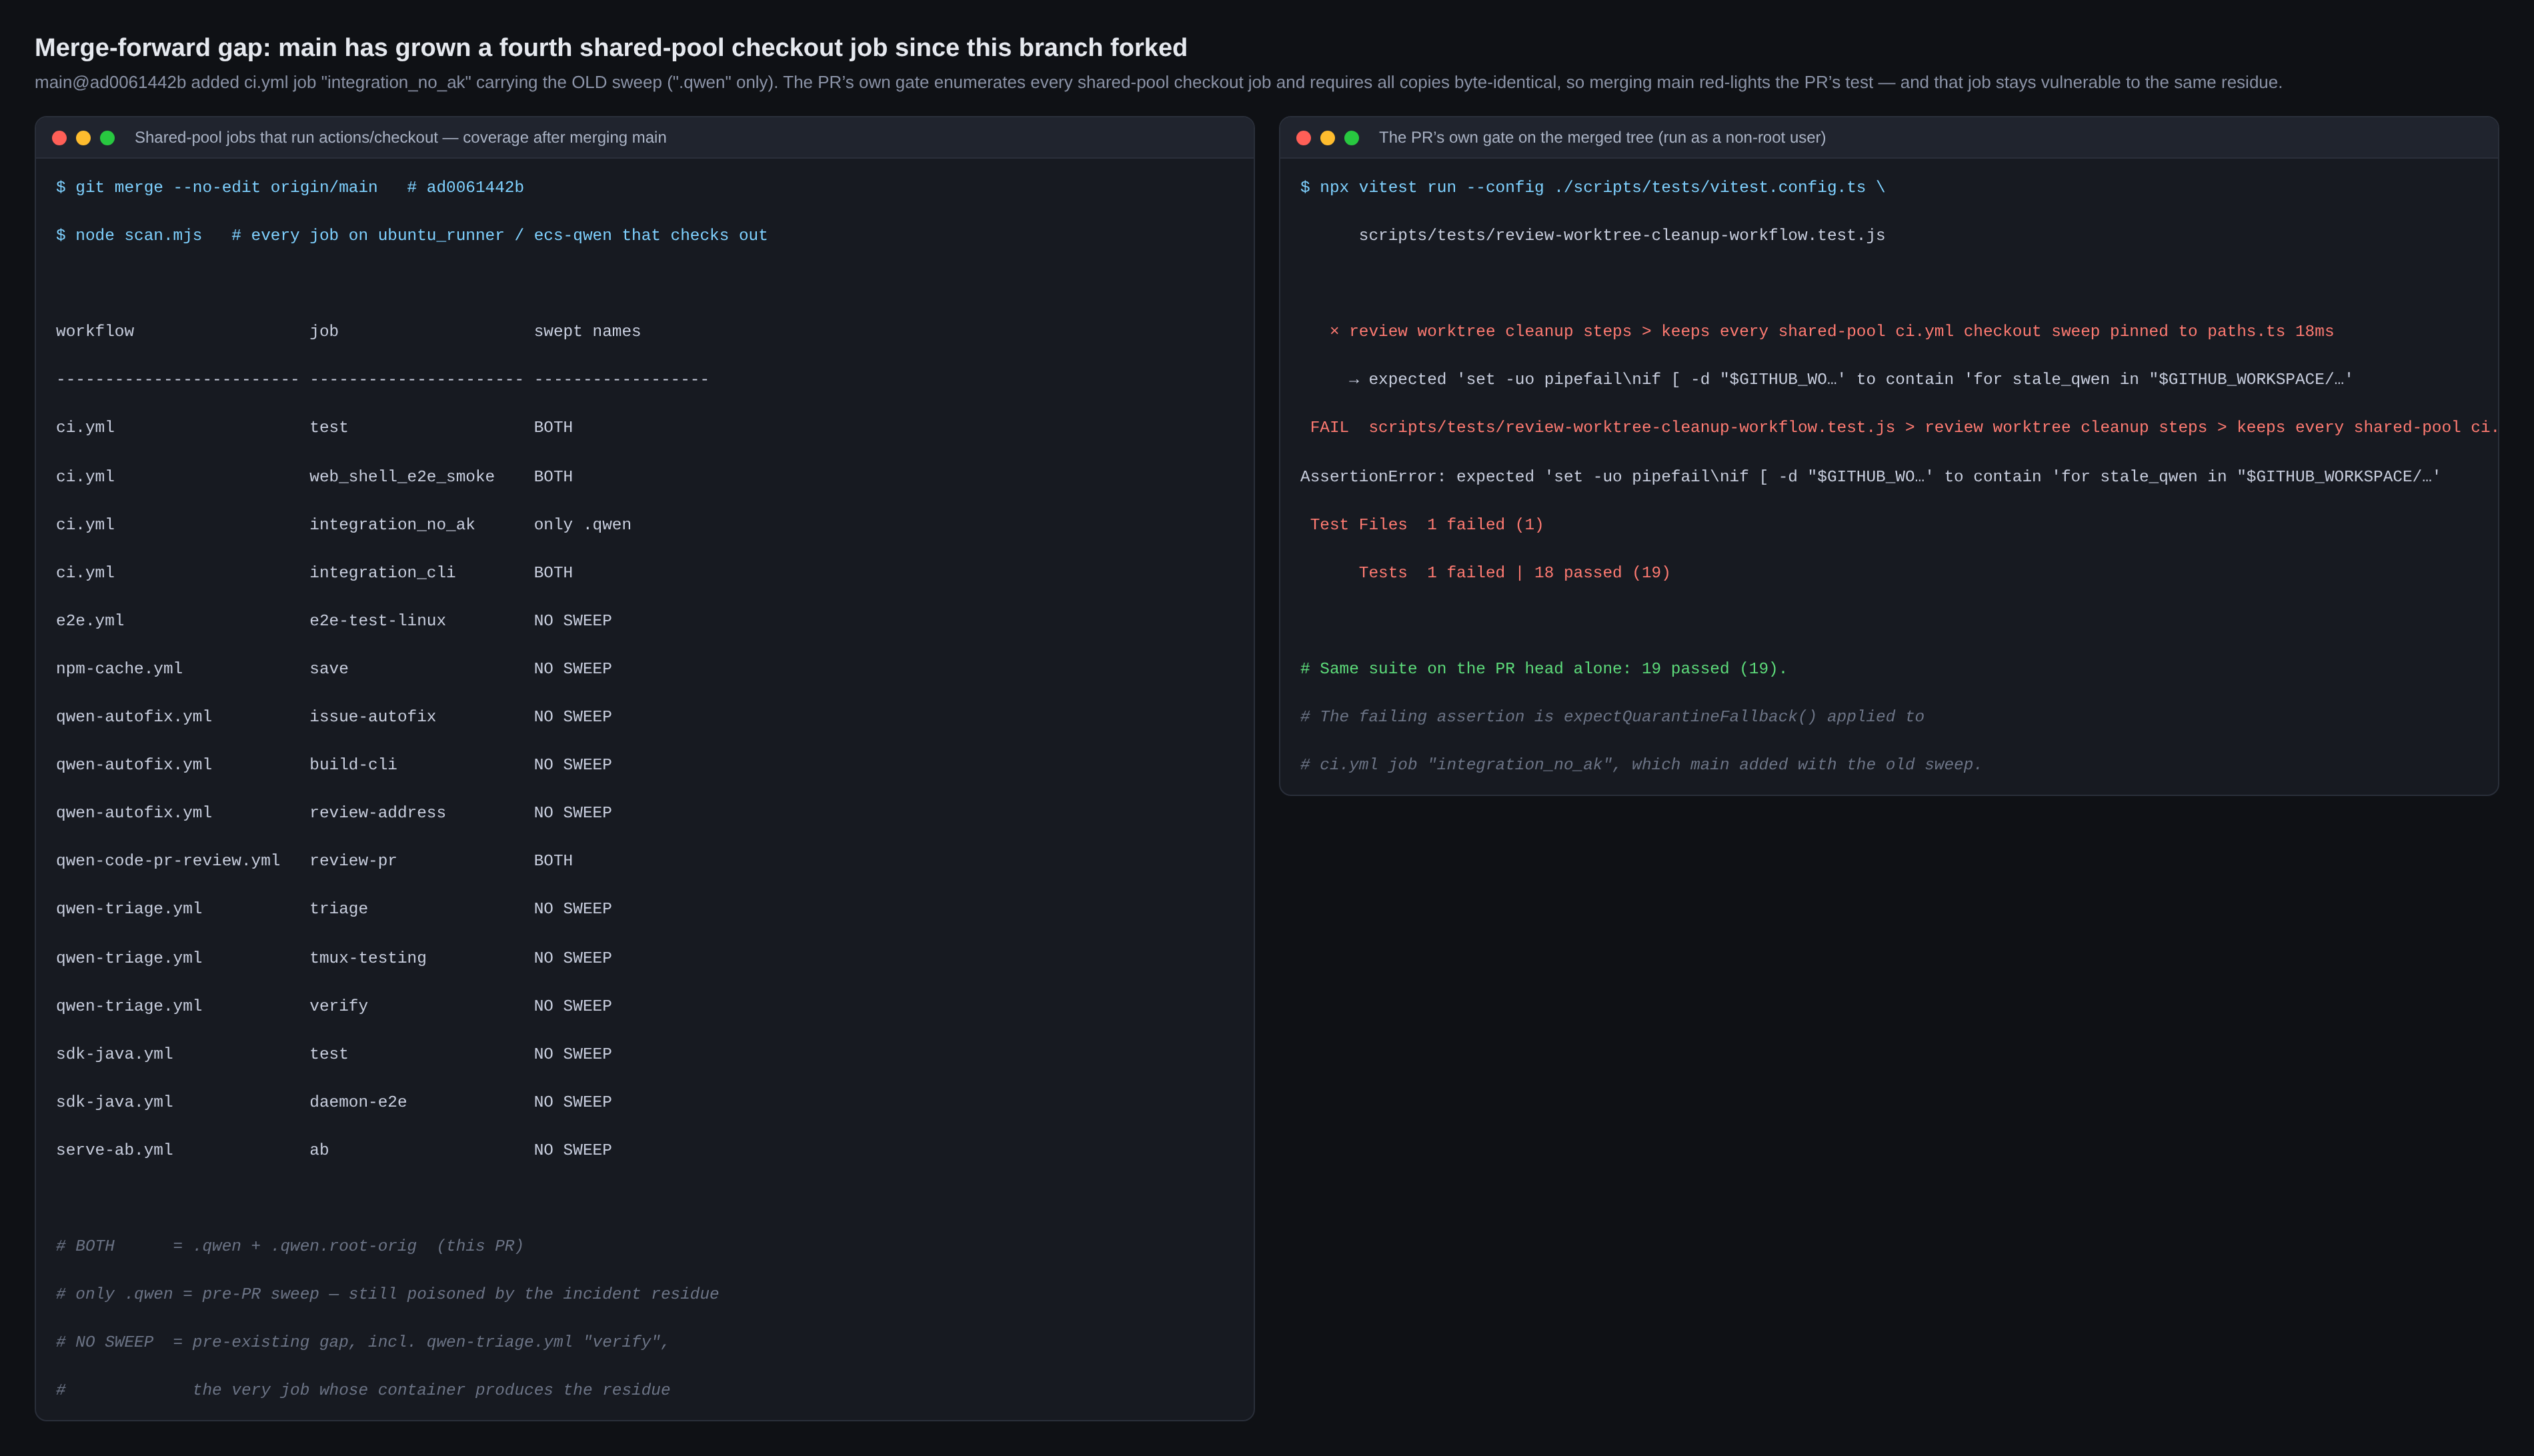The image size is (2534, 1456).
Task: Click the green zoom dot of right terminal
Action: click(x=1351, y=138)
